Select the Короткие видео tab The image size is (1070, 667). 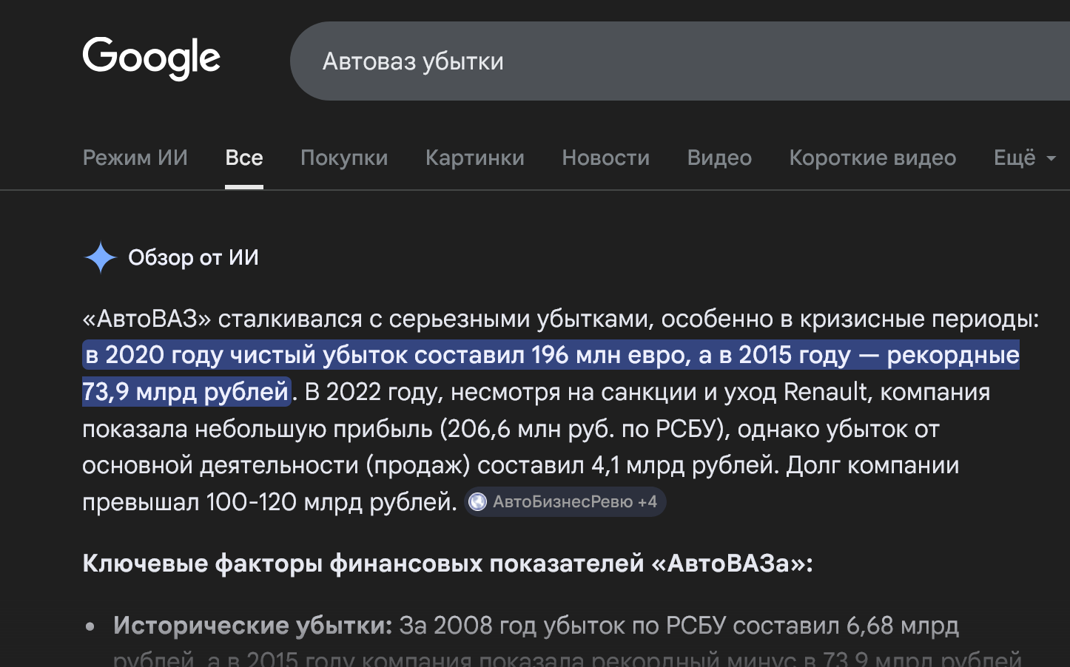click(872, 158)
